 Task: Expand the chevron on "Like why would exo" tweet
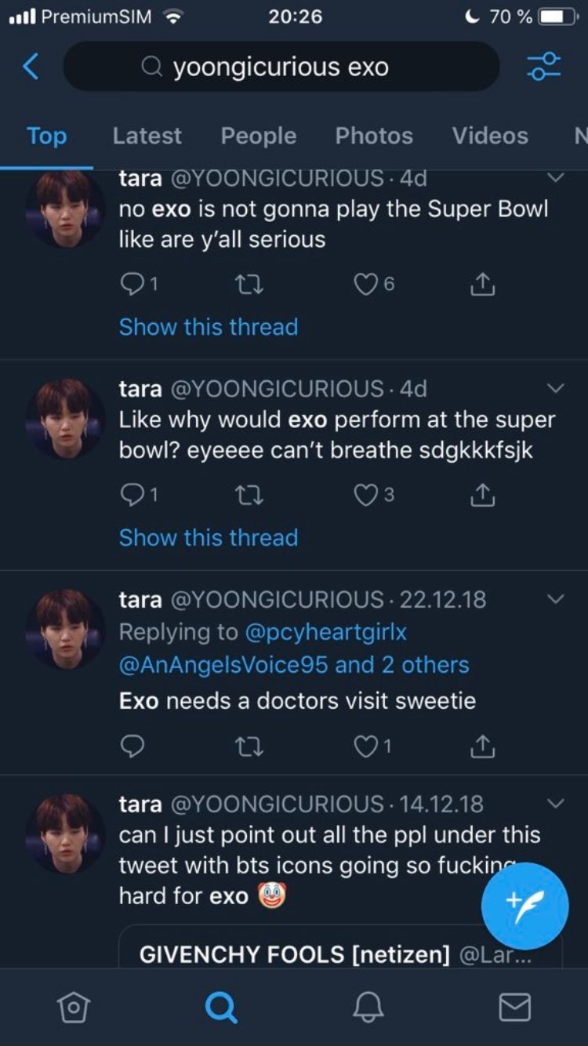555,388
